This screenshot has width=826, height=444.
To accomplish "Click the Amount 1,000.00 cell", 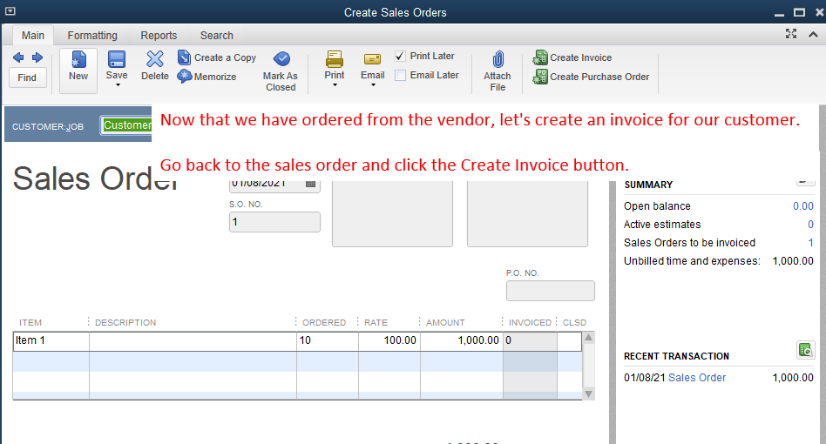I will pos(462,340).
